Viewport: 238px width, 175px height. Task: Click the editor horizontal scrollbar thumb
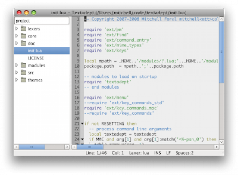(x=90, y=147)
